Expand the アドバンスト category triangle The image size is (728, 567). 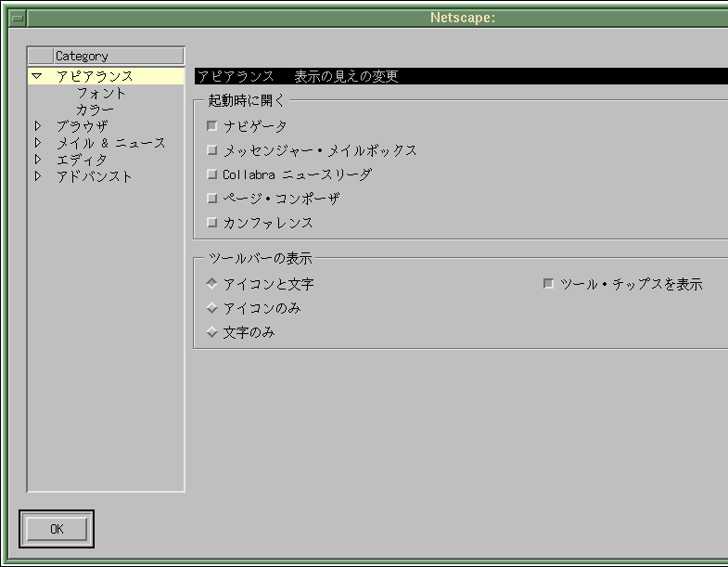click(x=38, y=176)
